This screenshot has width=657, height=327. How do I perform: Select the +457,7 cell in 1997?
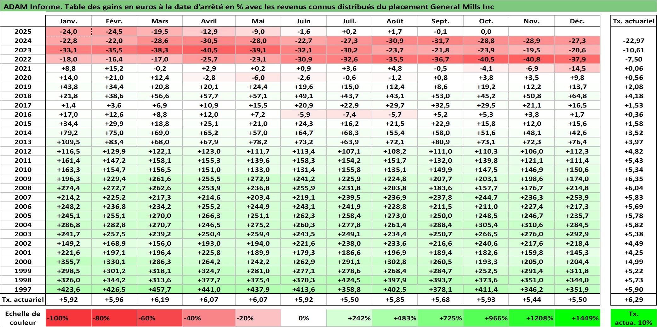tap(160, 289)
